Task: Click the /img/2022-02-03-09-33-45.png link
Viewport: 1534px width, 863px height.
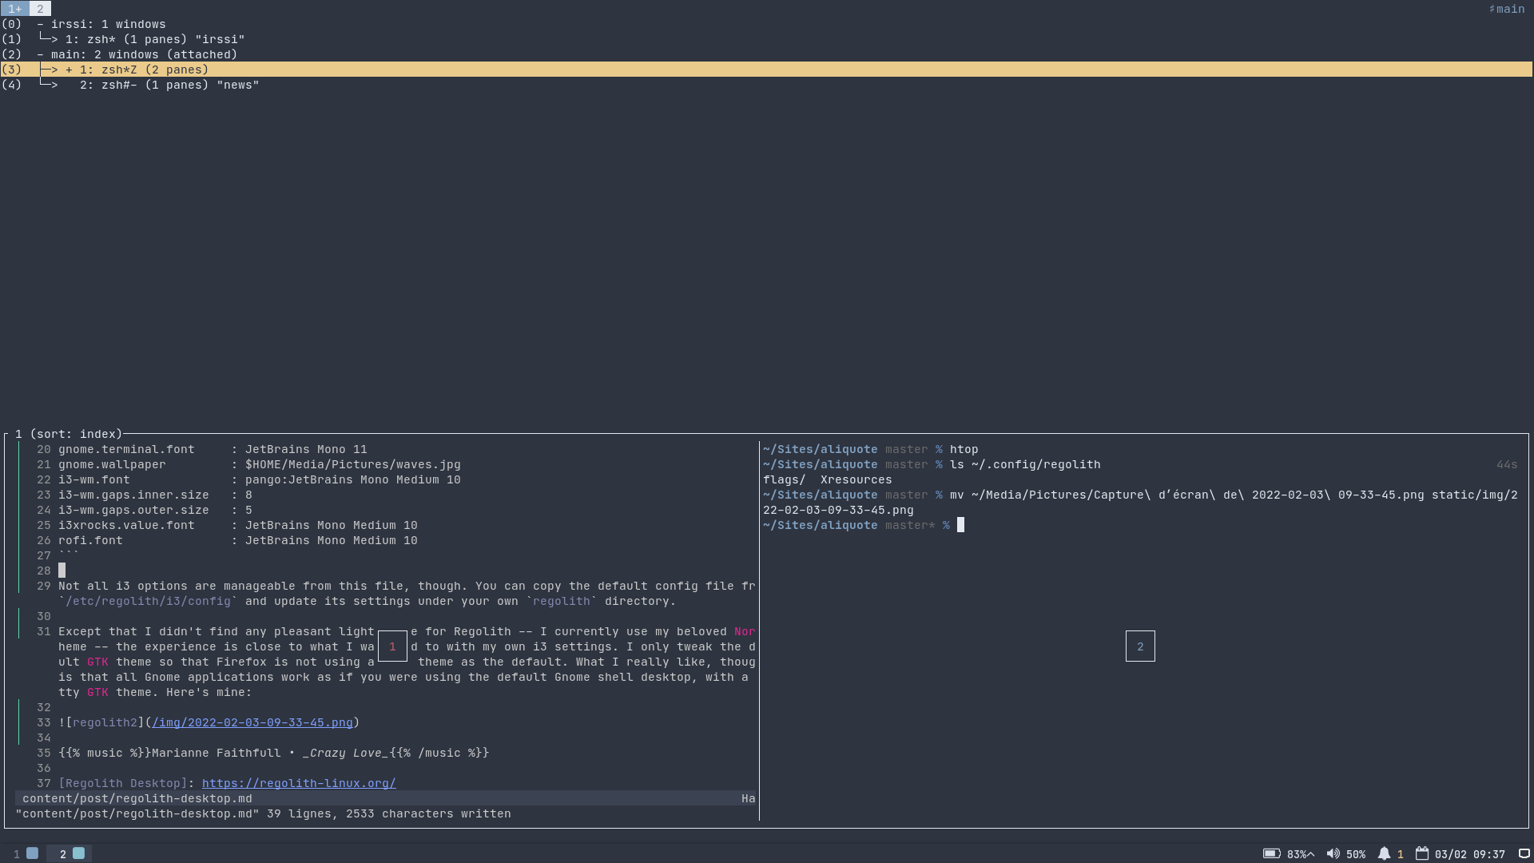Action: point(253,722)
